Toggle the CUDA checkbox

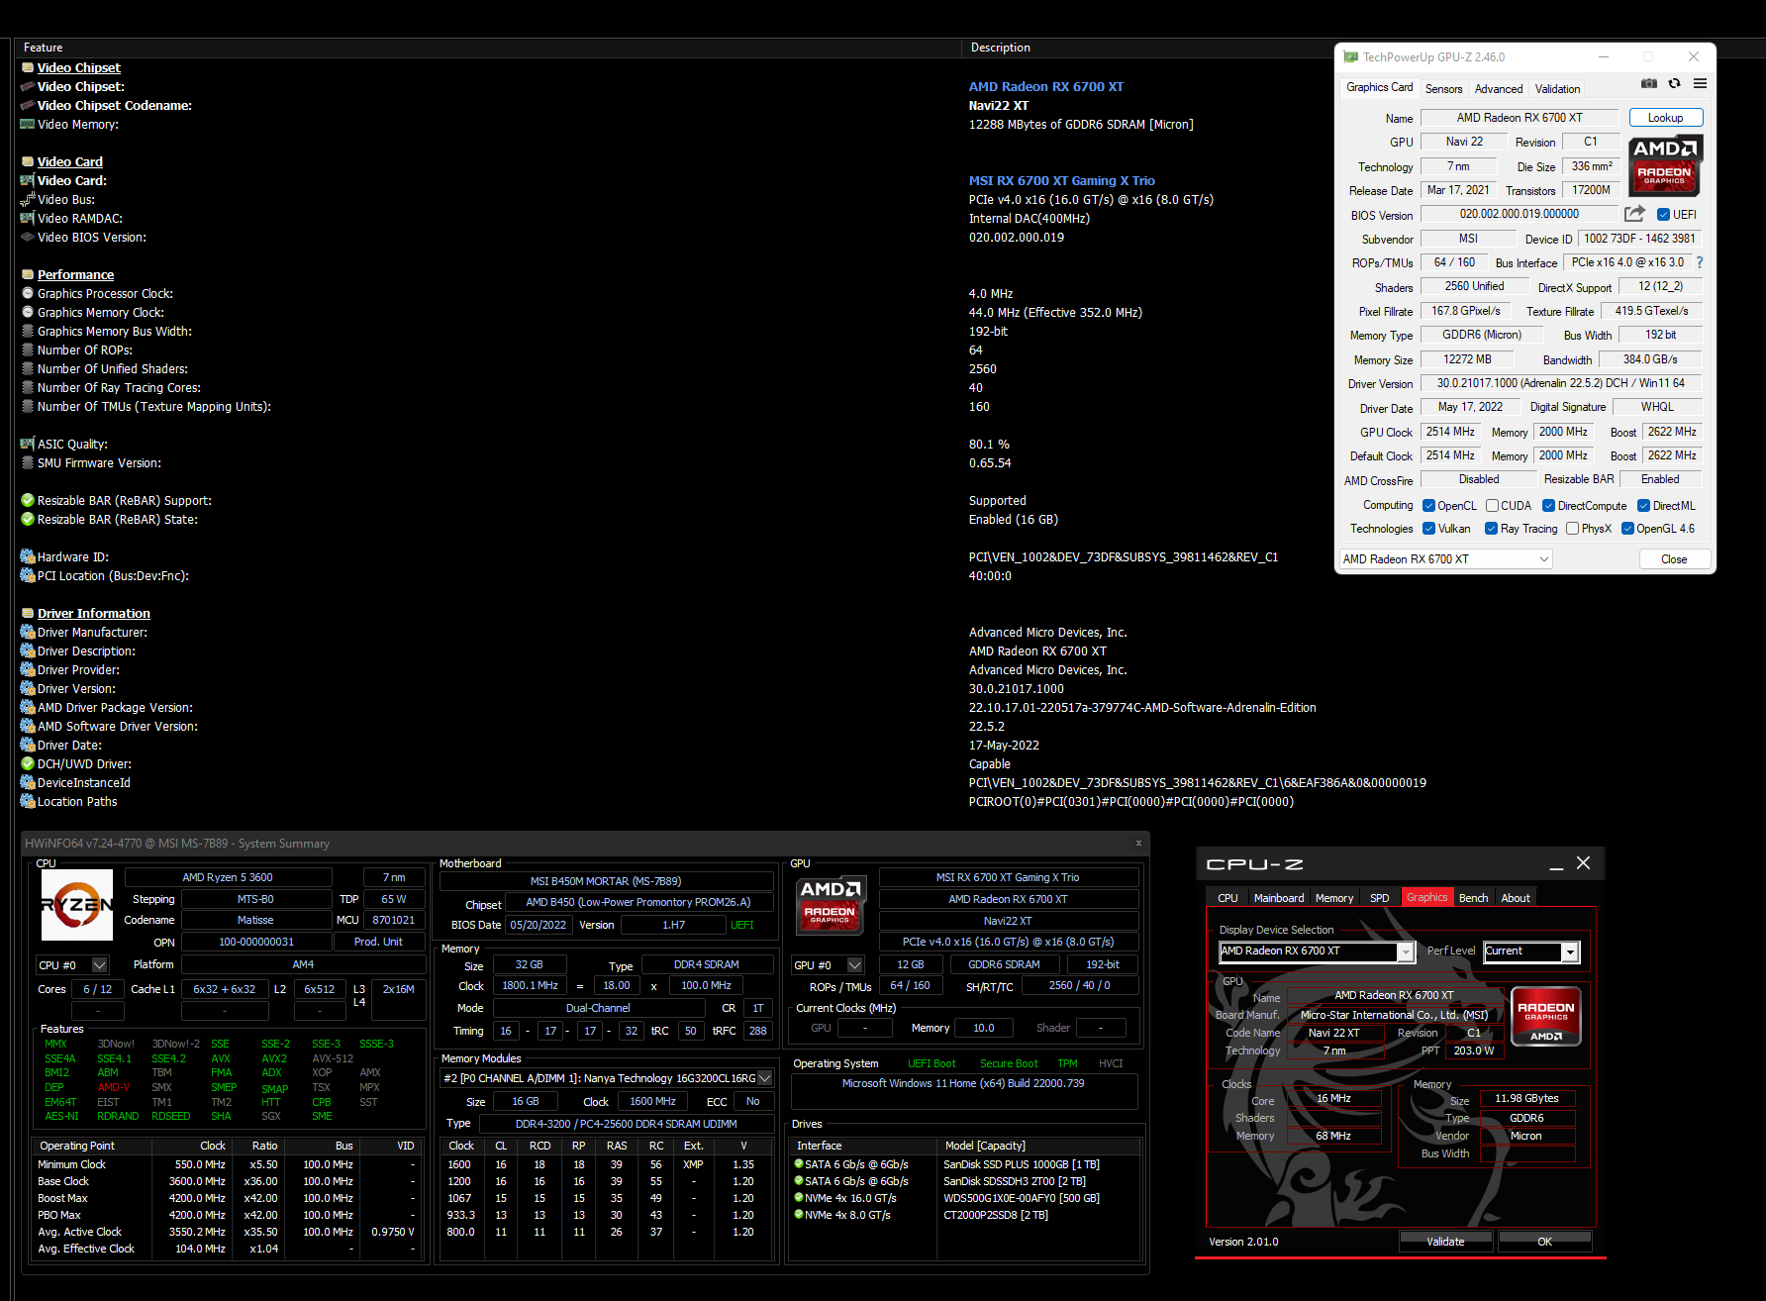tap(1492, 505)
